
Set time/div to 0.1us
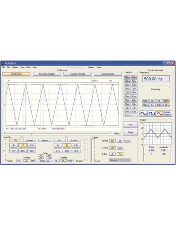pyautogui.click(x=127, y=115)
